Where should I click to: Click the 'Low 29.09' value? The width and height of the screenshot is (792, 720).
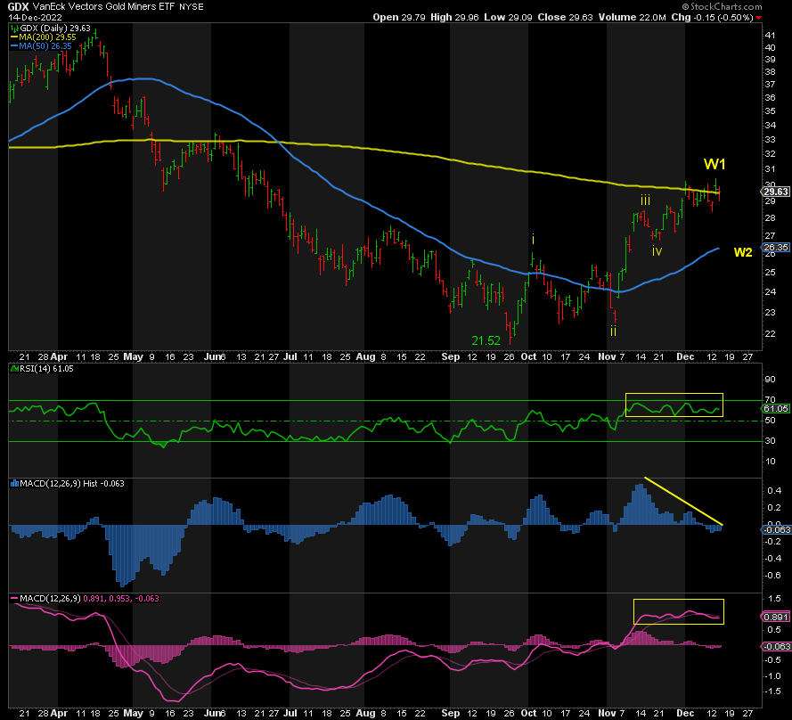[508, 17]
